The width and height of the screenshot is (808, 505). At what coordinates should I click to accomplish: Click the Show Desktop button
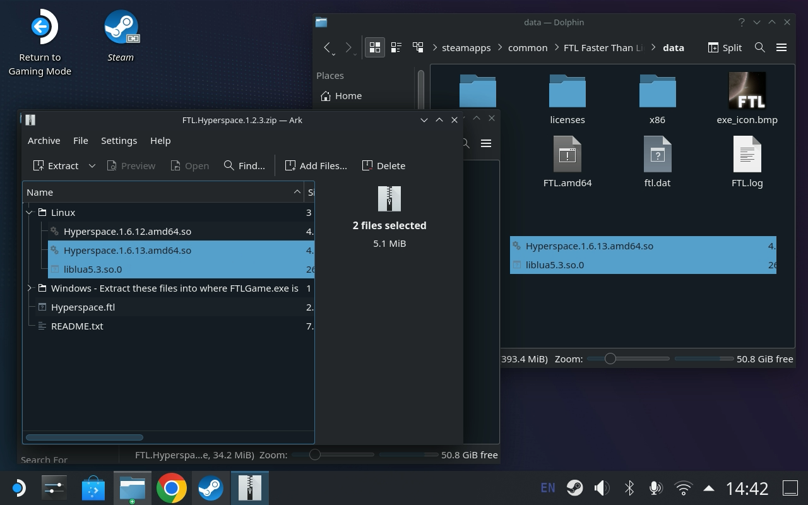[790, 488]
